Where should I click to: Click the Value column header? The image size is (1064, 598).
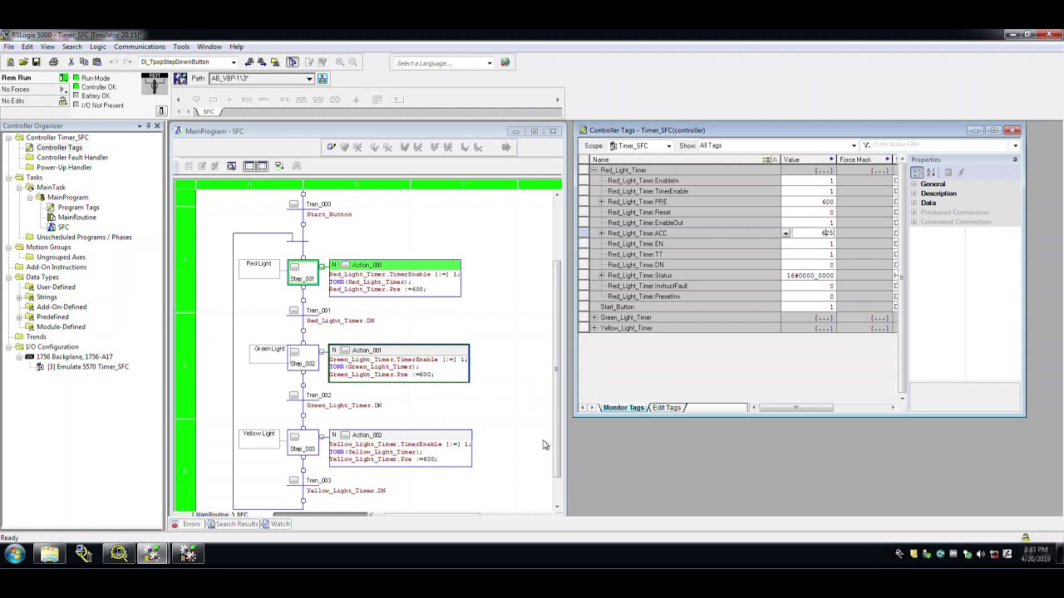(808, 159)
